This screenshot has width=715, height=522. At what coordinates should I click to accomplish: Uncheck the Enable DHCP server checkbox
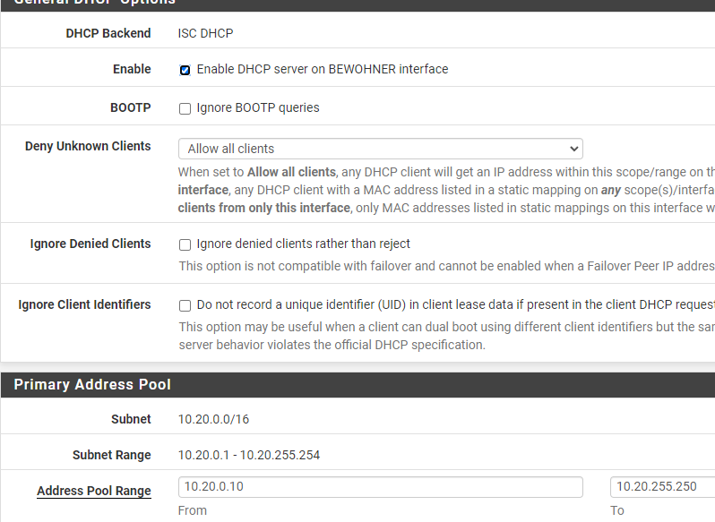tap(185, 70)
